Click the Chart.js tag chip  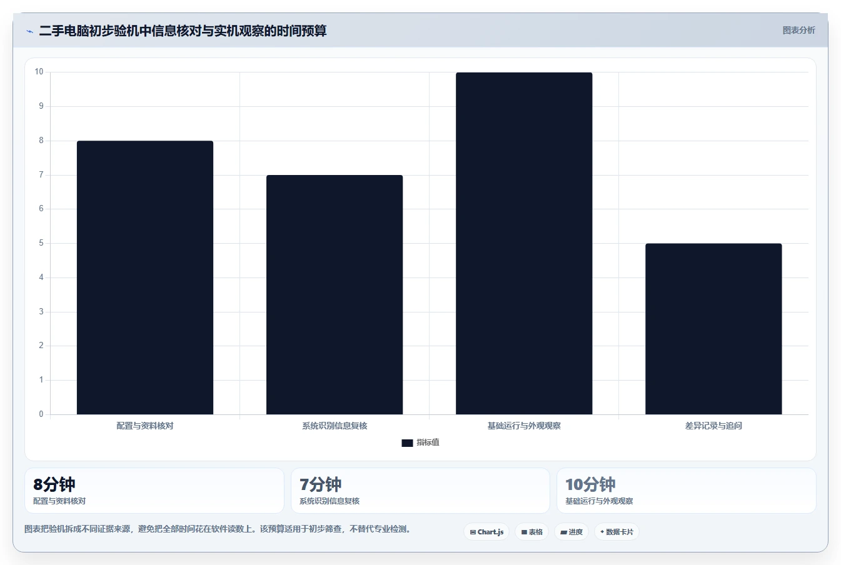click(x=486, y=532)
